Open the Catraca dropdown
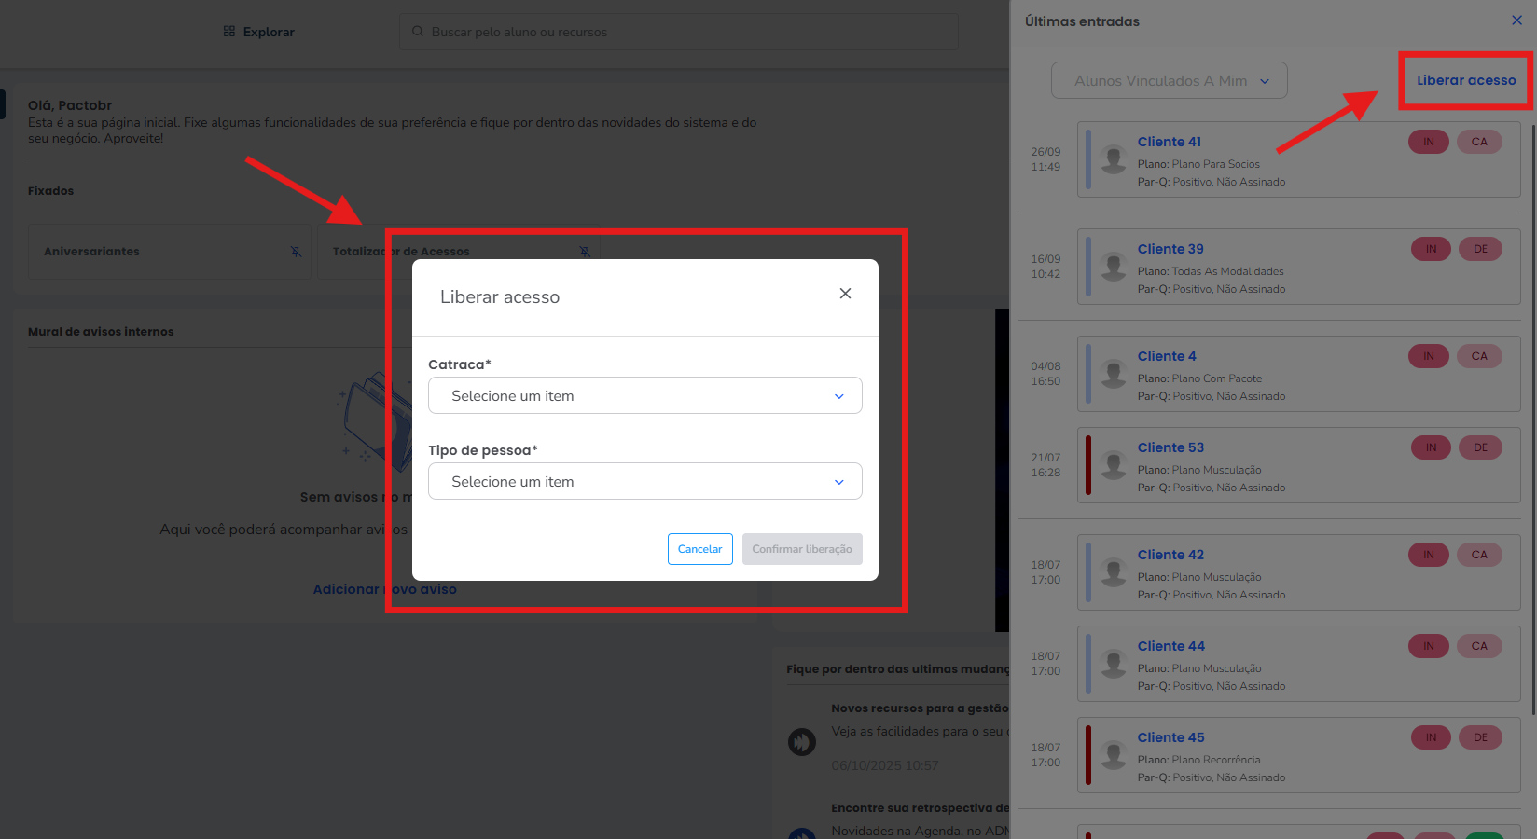Screen dimensions: 1537x839 click(644, 396)
